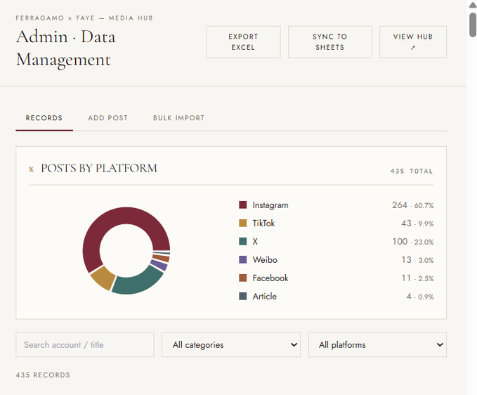
Task: Click the Posts by Platform heading
Action: (99, 168)
